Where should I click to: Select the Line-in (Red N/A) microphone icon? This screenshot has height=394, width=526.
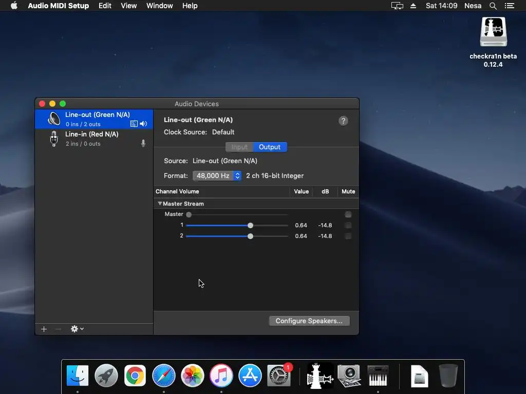point(53,139)
